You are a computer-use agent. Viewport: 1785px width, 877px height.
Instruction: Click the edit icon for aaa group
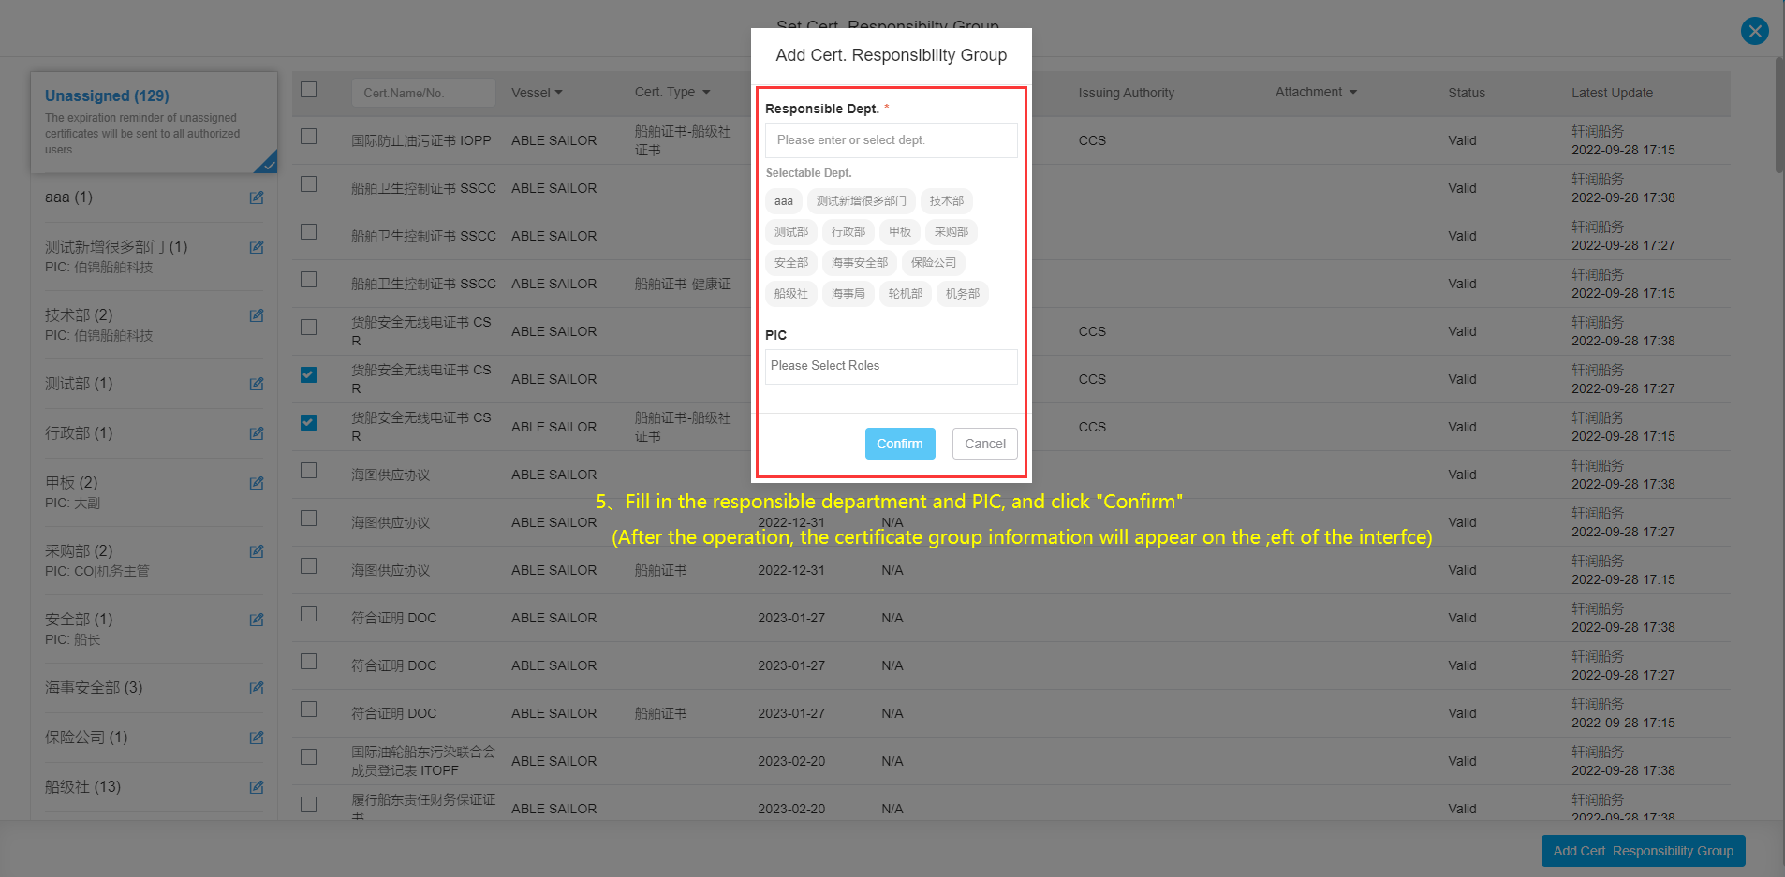tap(257, 197)
